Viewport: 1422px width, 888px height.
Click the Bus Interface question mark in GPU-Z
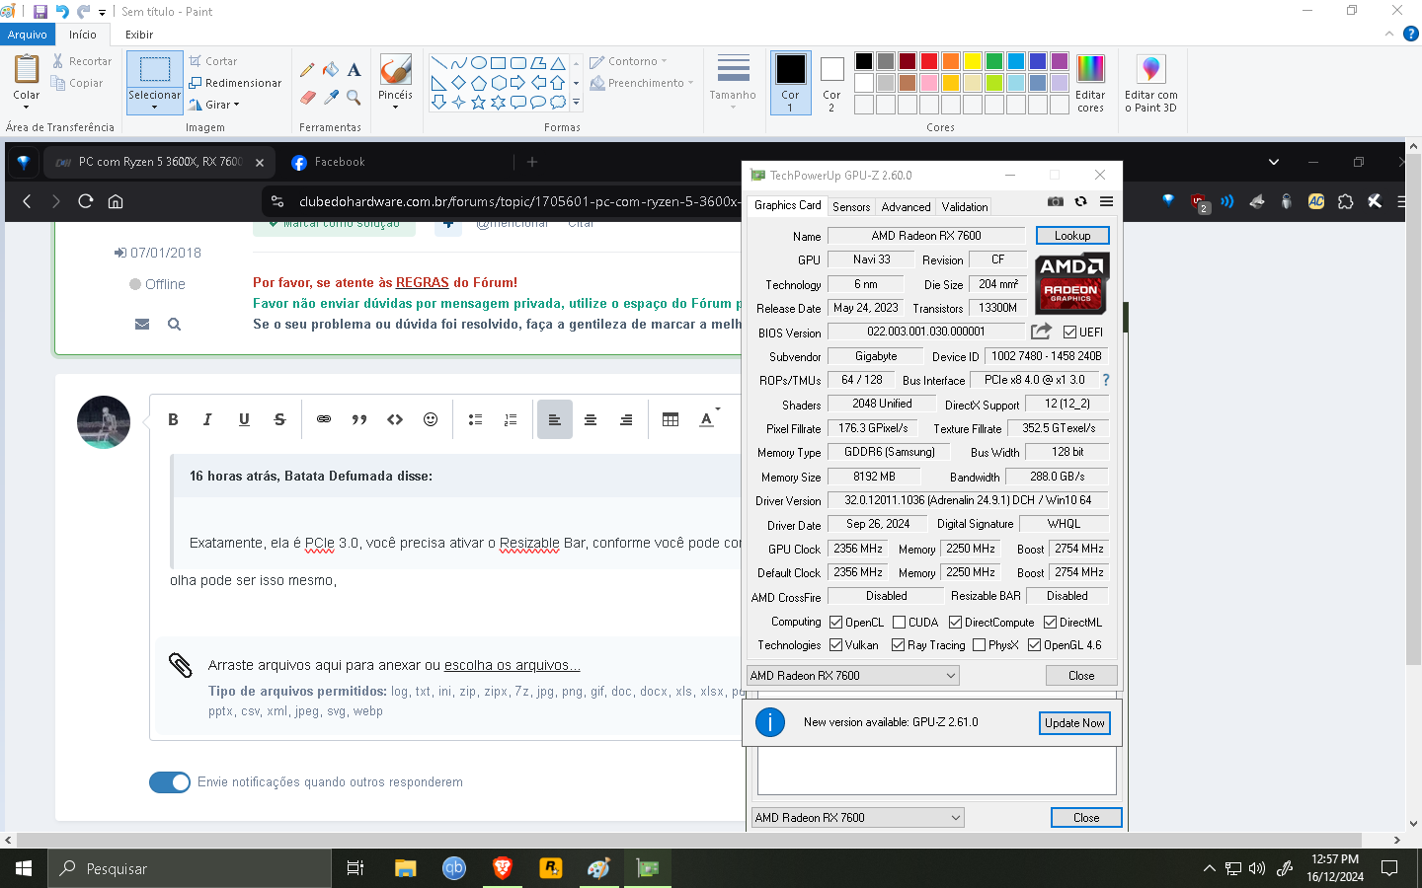(1106, 380)
